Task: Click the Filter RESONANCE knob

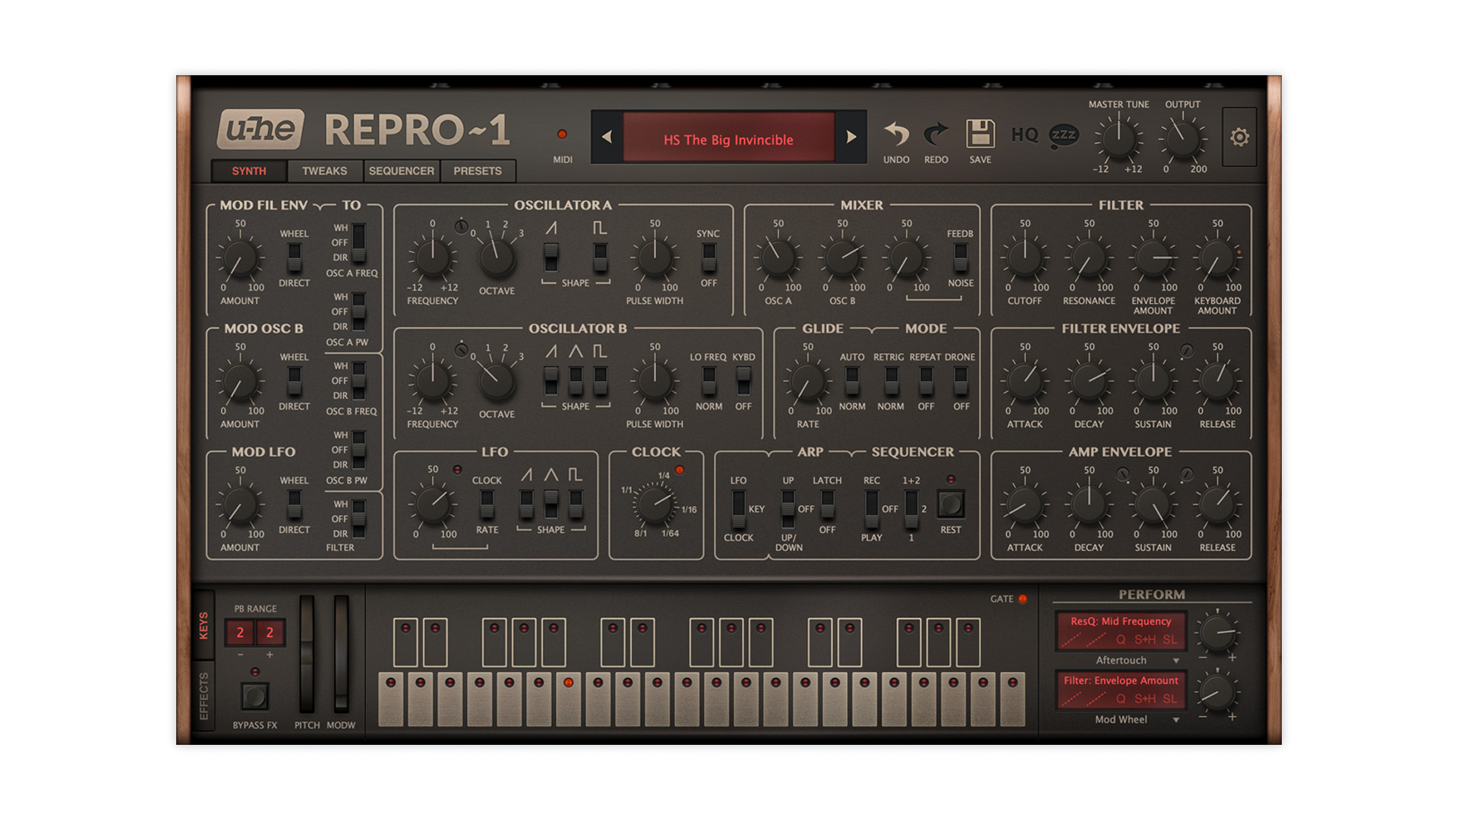Action: (x=1089, y=257)
